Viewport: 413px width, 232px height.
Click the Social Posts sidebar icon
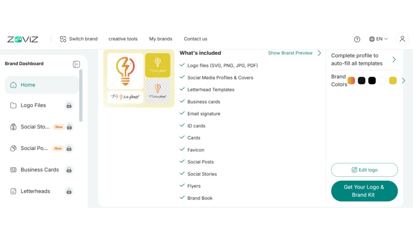point(13,148)
